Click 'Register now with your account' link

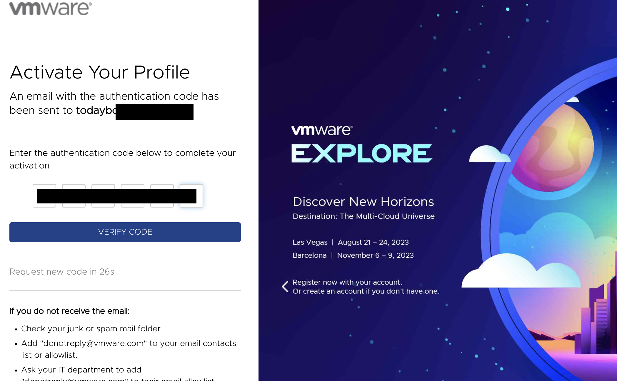[347, 282]
